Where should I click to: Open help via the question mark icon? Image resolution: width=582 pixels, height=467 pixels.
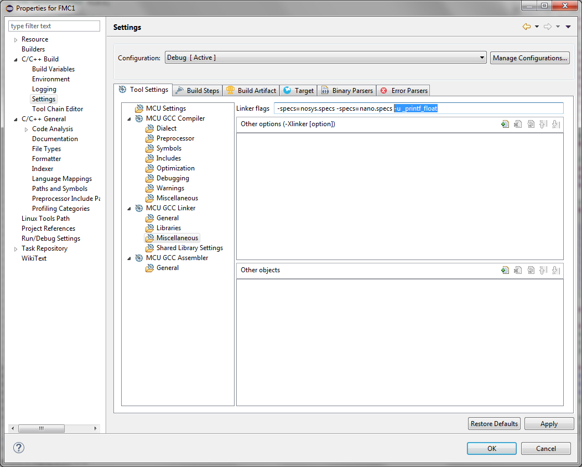click(x=19, y=448)
